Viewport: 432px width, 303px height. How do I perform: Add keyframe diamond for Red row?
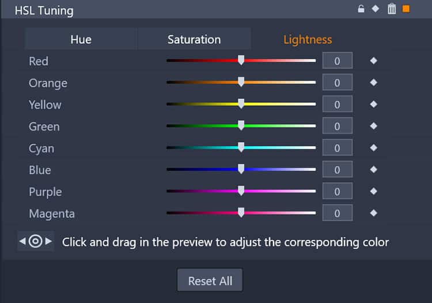click(374, 60)
